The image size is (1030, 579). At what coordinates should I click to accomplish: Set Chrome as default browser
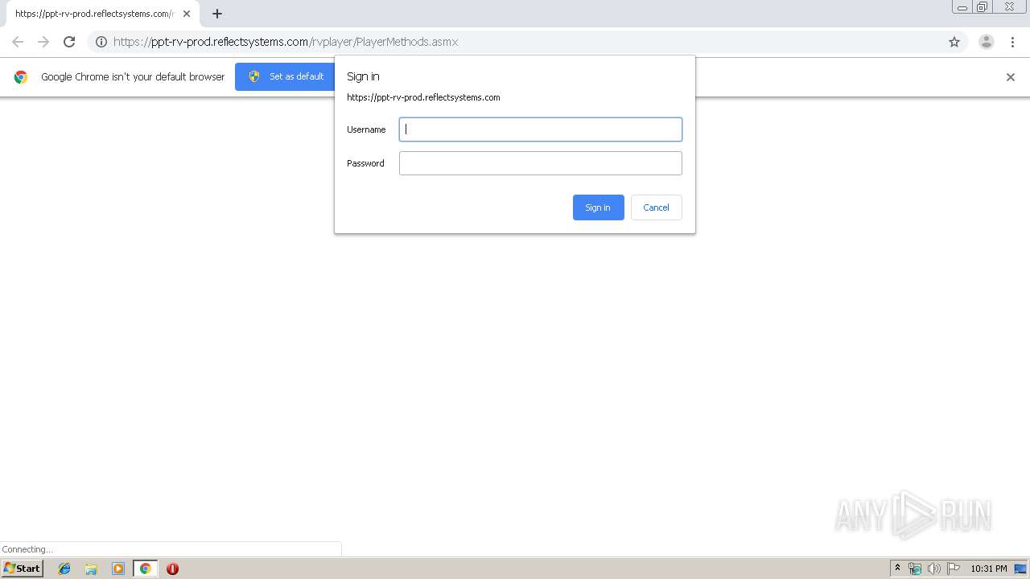click(286, 76)
